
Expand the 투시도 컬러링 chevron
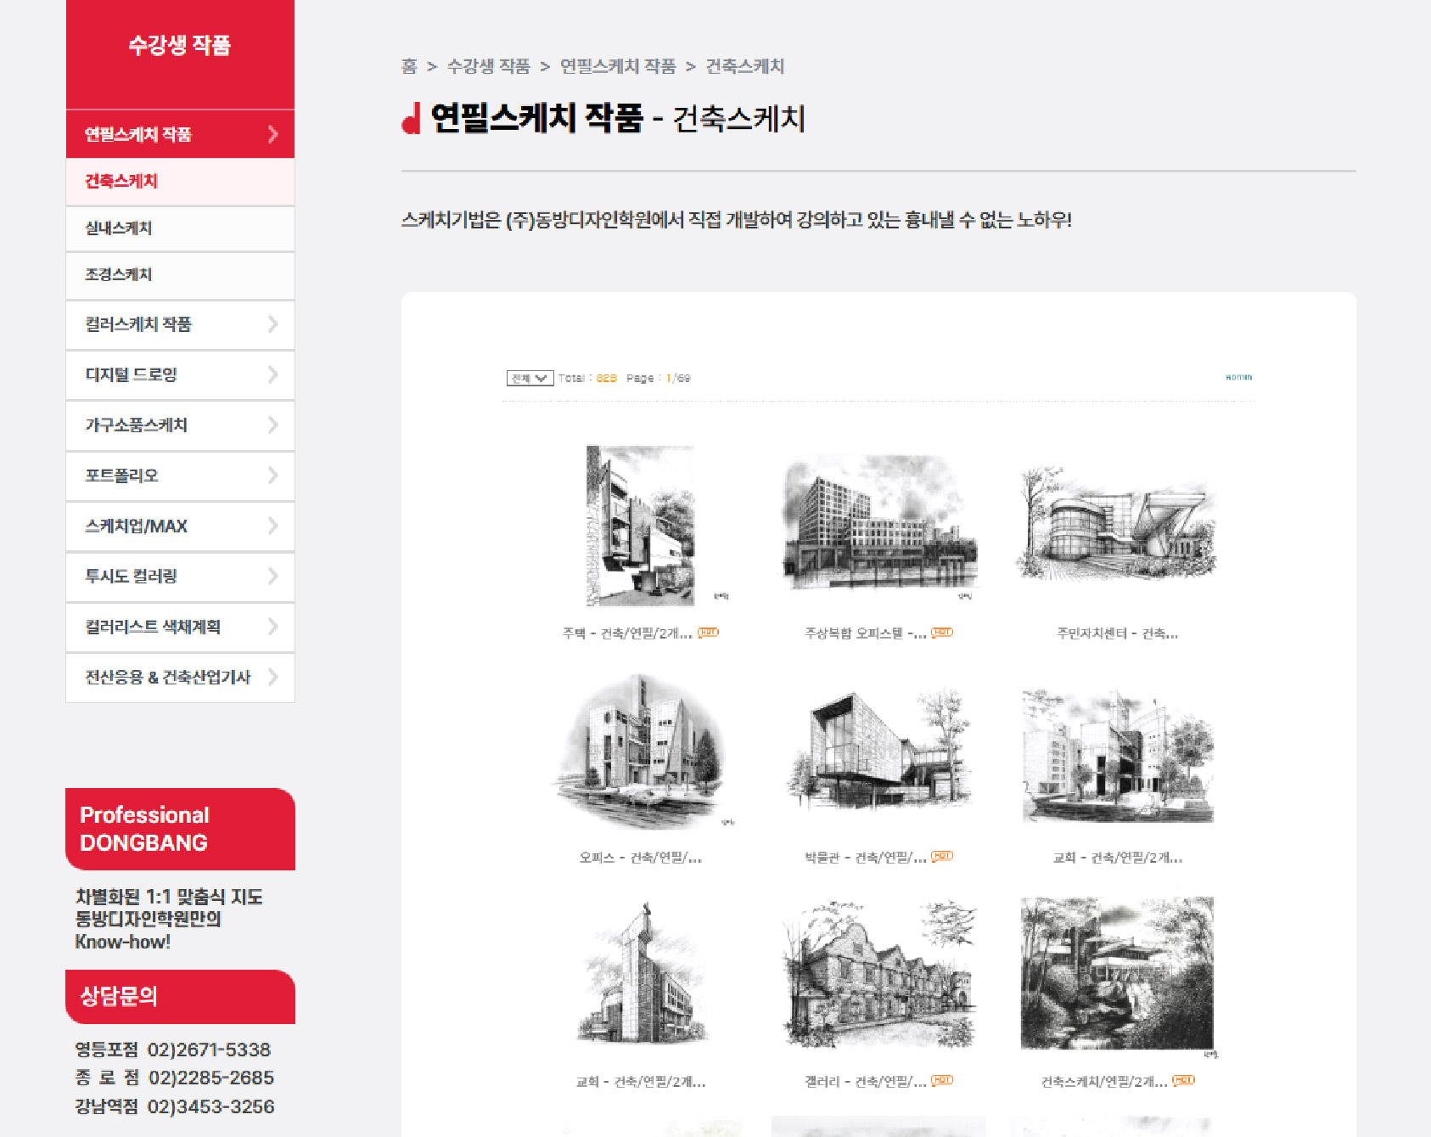tap(272, 577)
